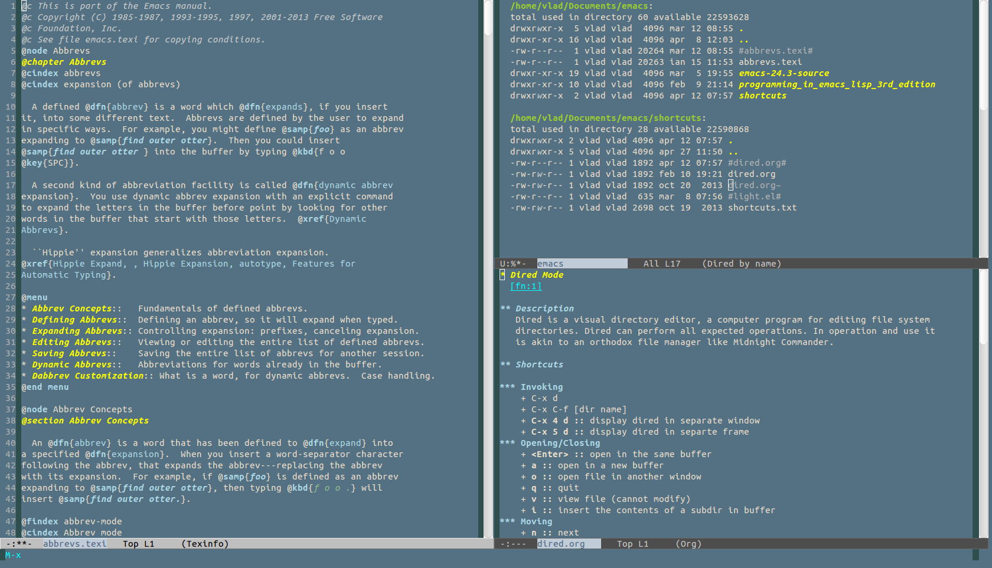Click @chapter Abbrevs heading line
This screenshot has height=568, width=992.
point(64,62)
